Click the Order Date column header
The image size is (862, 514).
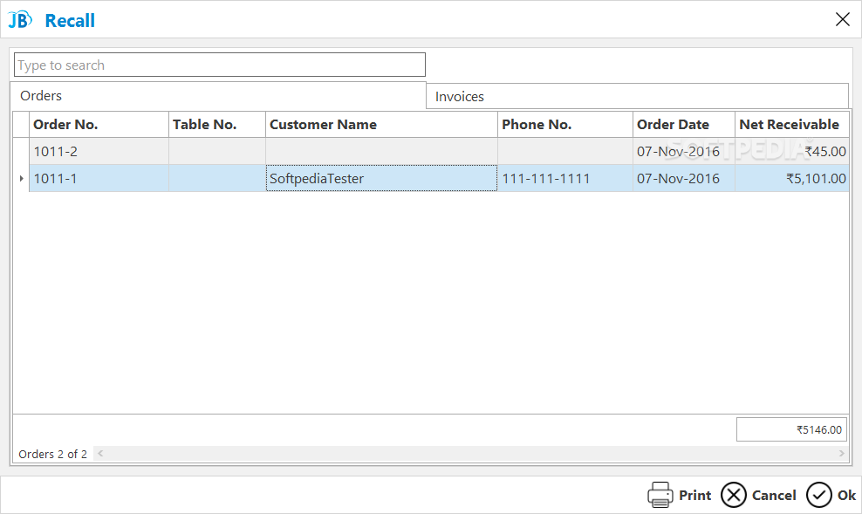tap(684, 125)
